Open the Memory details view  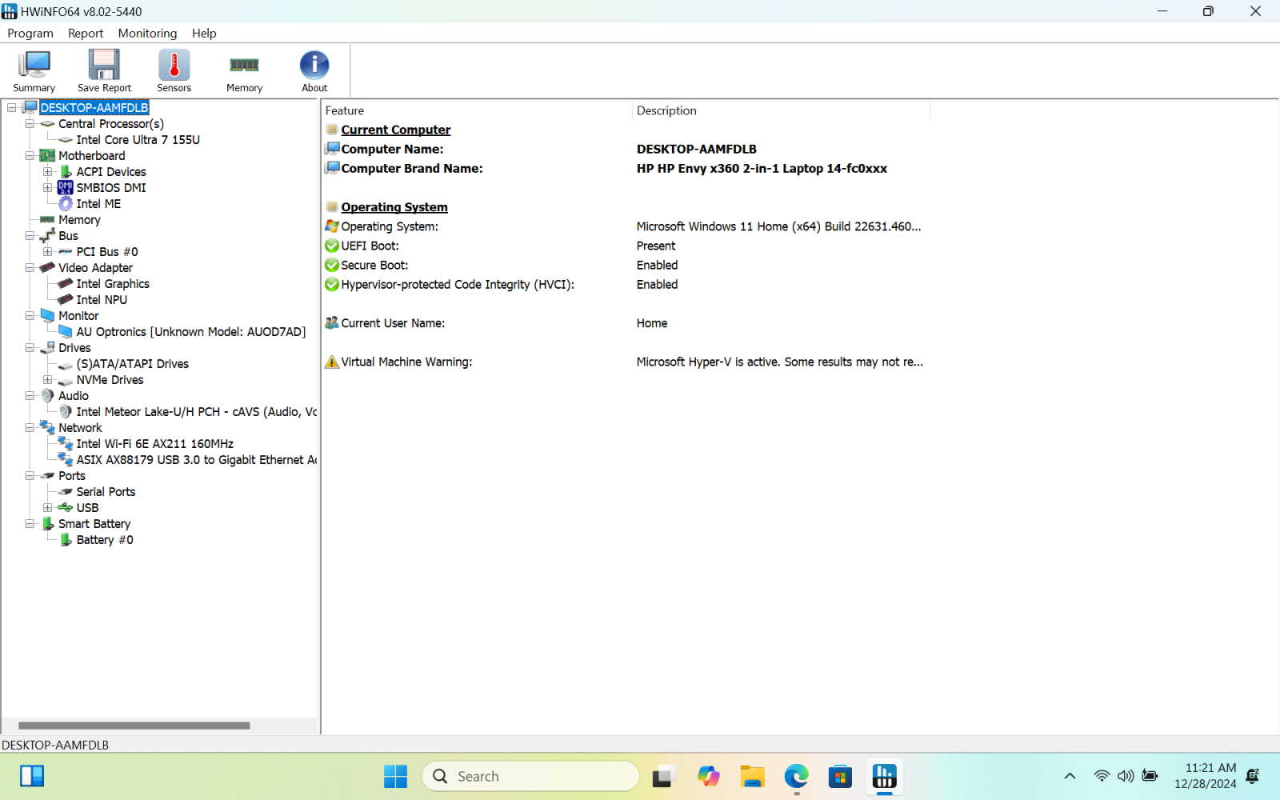point(243,70)
